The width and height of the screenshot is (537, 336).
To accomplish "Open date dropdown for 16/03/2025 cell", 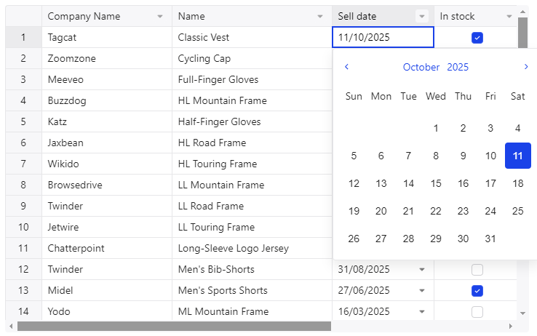I will [422, 312].
